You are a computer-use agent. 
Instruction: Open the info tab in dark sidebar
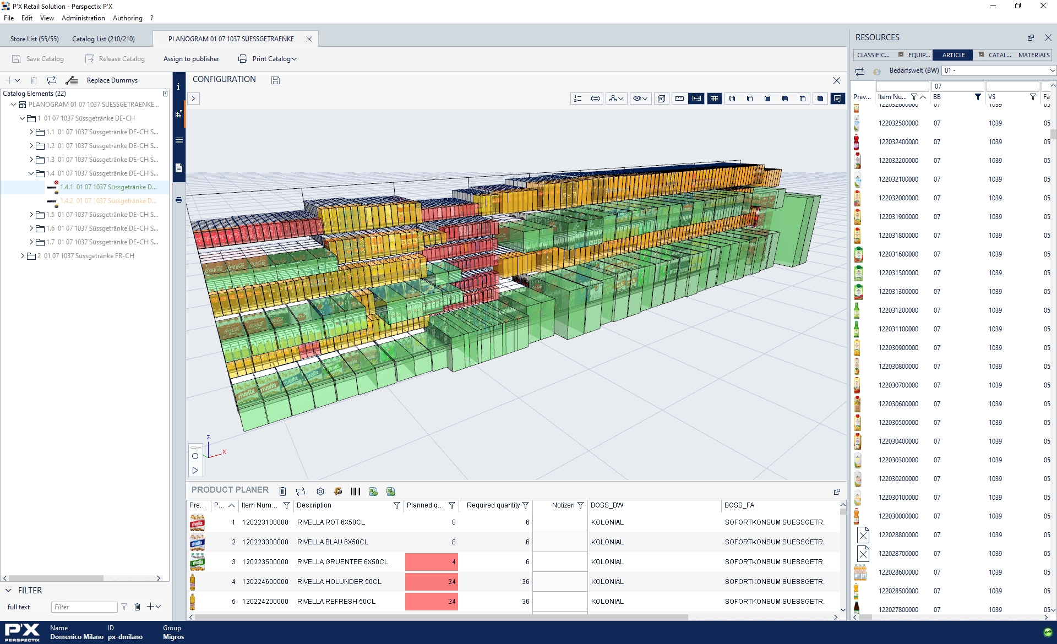click(x=178, y=86)
